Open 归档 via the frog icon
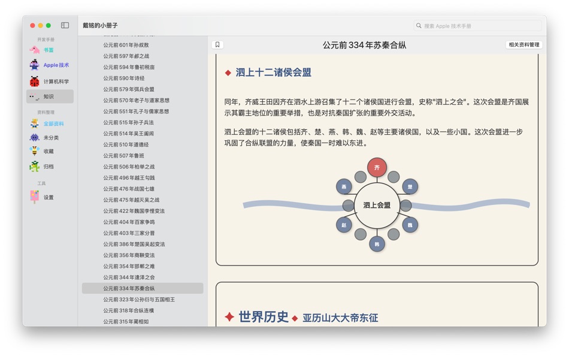Image resolution: width=569 pixels, height=356 pixels. click(x=34, y=167)
